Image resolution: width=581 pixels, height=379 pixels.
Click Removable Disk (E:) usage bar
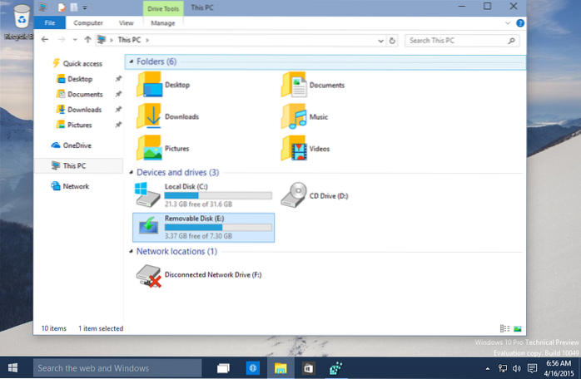(218, 227)
